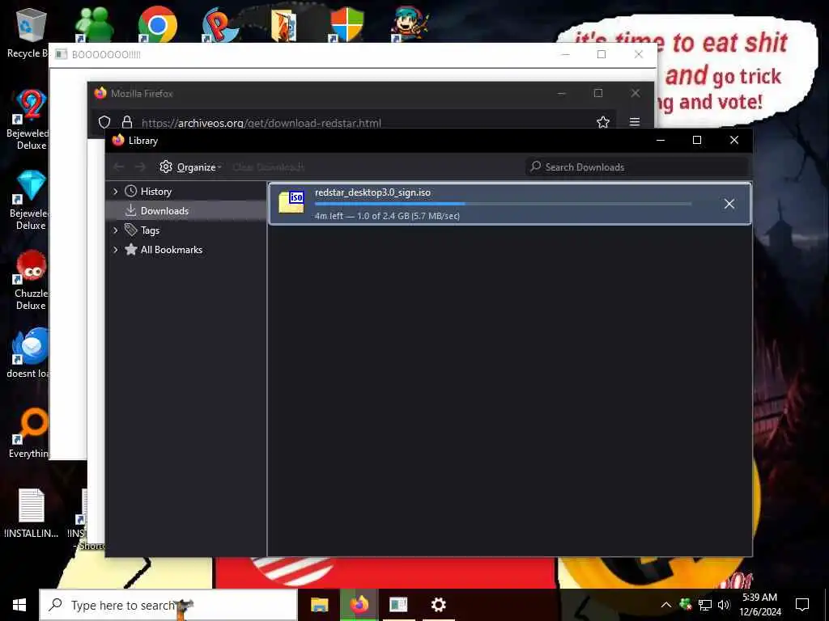Click the Firefox shield tracking protection icon
Image resolution: width=829 pixels, height=621 pixels.
tap(104, 123)
